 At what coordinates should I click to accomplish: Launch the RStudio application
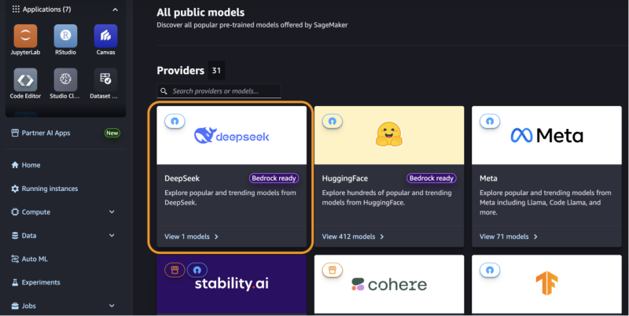pyautogui.click(x=65, y=37)
